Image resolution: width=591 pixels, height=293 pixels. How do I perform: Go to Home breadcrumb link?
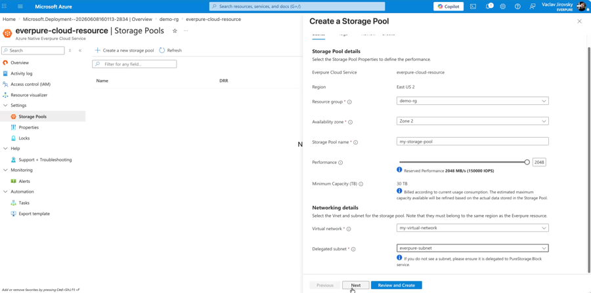click(9, 19)
